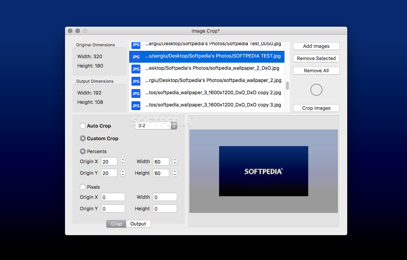Select the Custom Crop radio button
This screenshot has width=407, height=260.
[x=82, y=138]
